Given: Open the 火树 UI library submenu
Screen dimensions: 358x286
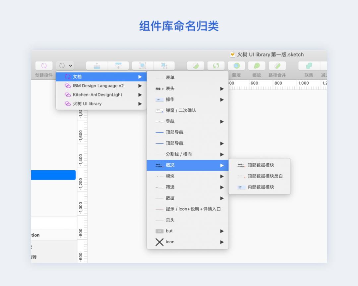Looking at the screenshot, I should pos(87,103).
